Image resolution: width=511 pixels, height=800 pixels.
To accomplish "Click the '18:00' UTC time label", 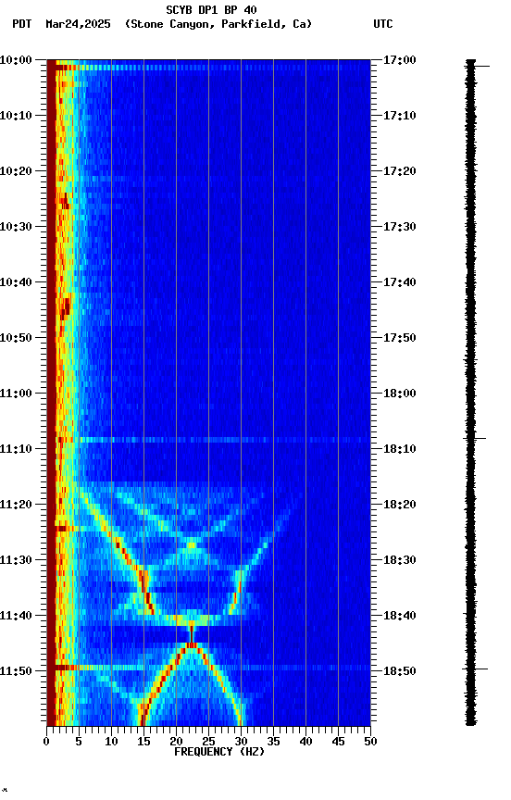I will click(400, 394).
